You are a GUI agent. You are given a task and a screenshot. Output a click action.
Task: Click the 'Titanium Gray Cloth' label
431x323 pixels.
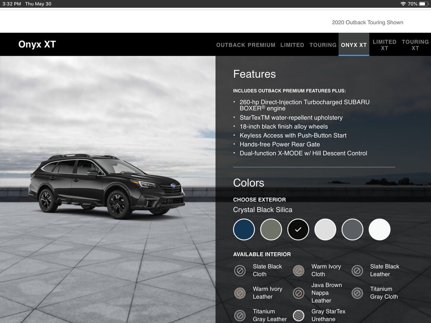tap(384, 293)
